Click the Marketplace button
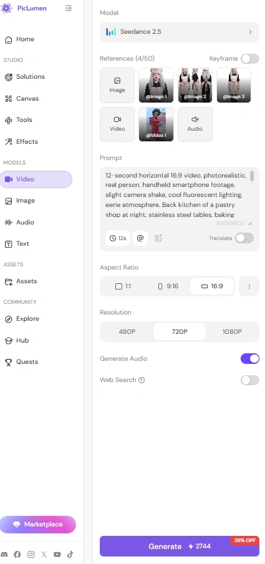 37,525
